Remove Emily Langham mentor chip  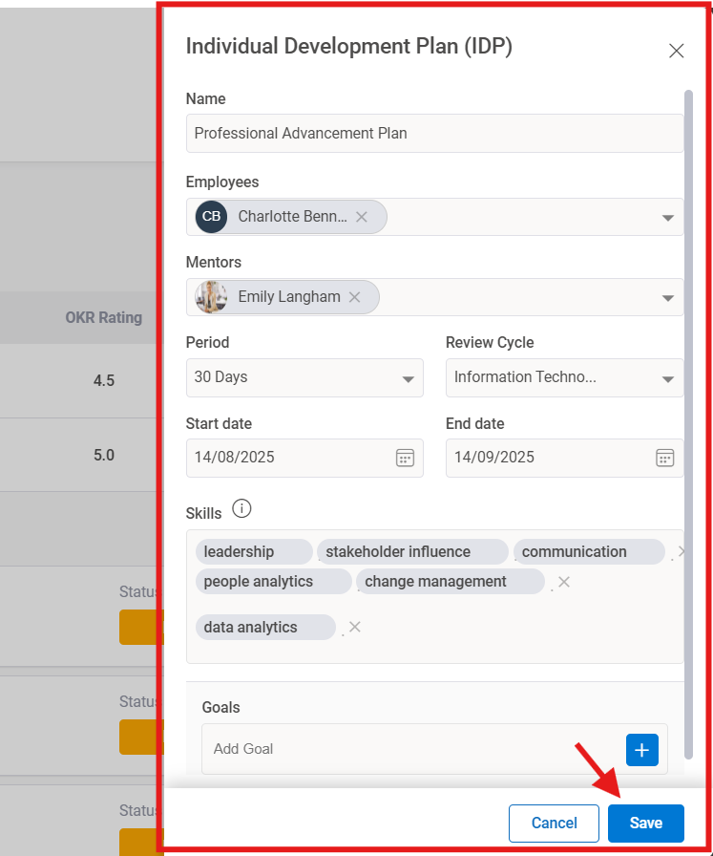click(x=354, y=297)
